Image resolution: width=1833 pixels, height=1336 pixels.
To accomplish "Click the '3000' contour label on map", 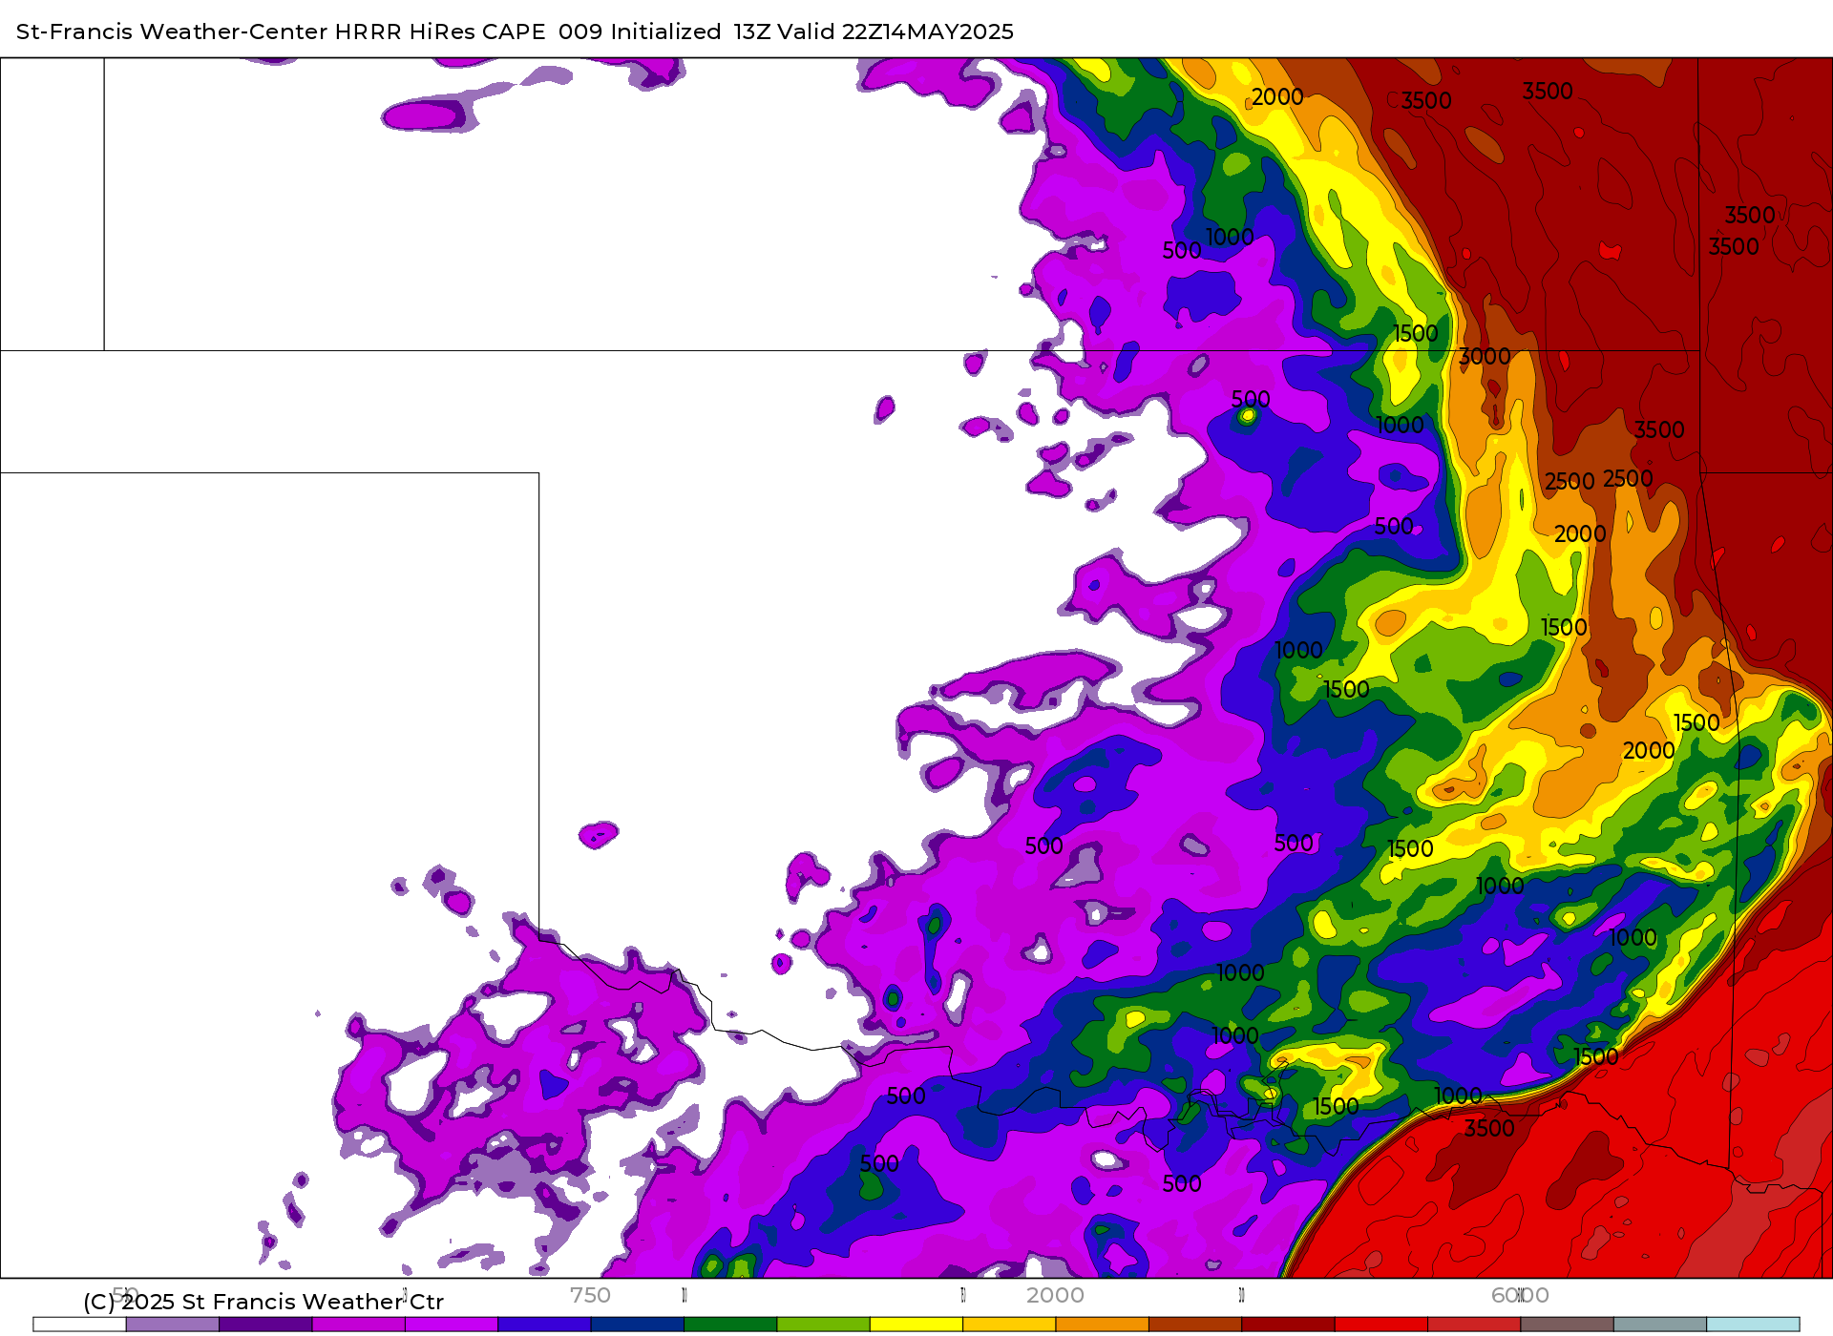I will 1485,357.
